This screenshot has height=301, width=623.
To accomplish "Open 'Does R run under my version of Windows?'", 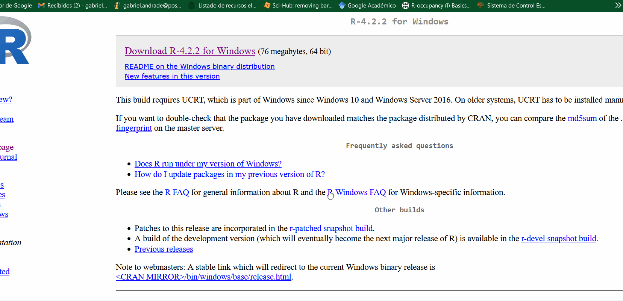I will pyautogui.click(x=208, y=164).
